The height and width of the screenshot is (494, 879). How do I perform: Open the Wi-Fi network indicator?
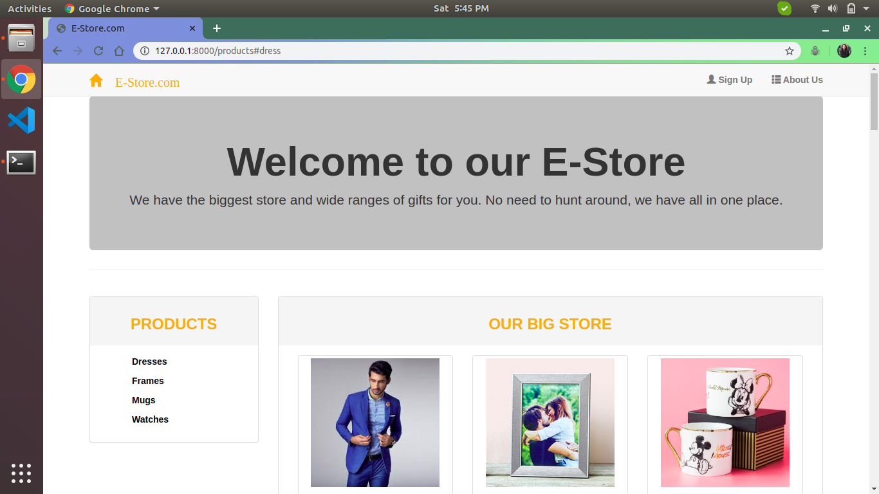(815, 8)
